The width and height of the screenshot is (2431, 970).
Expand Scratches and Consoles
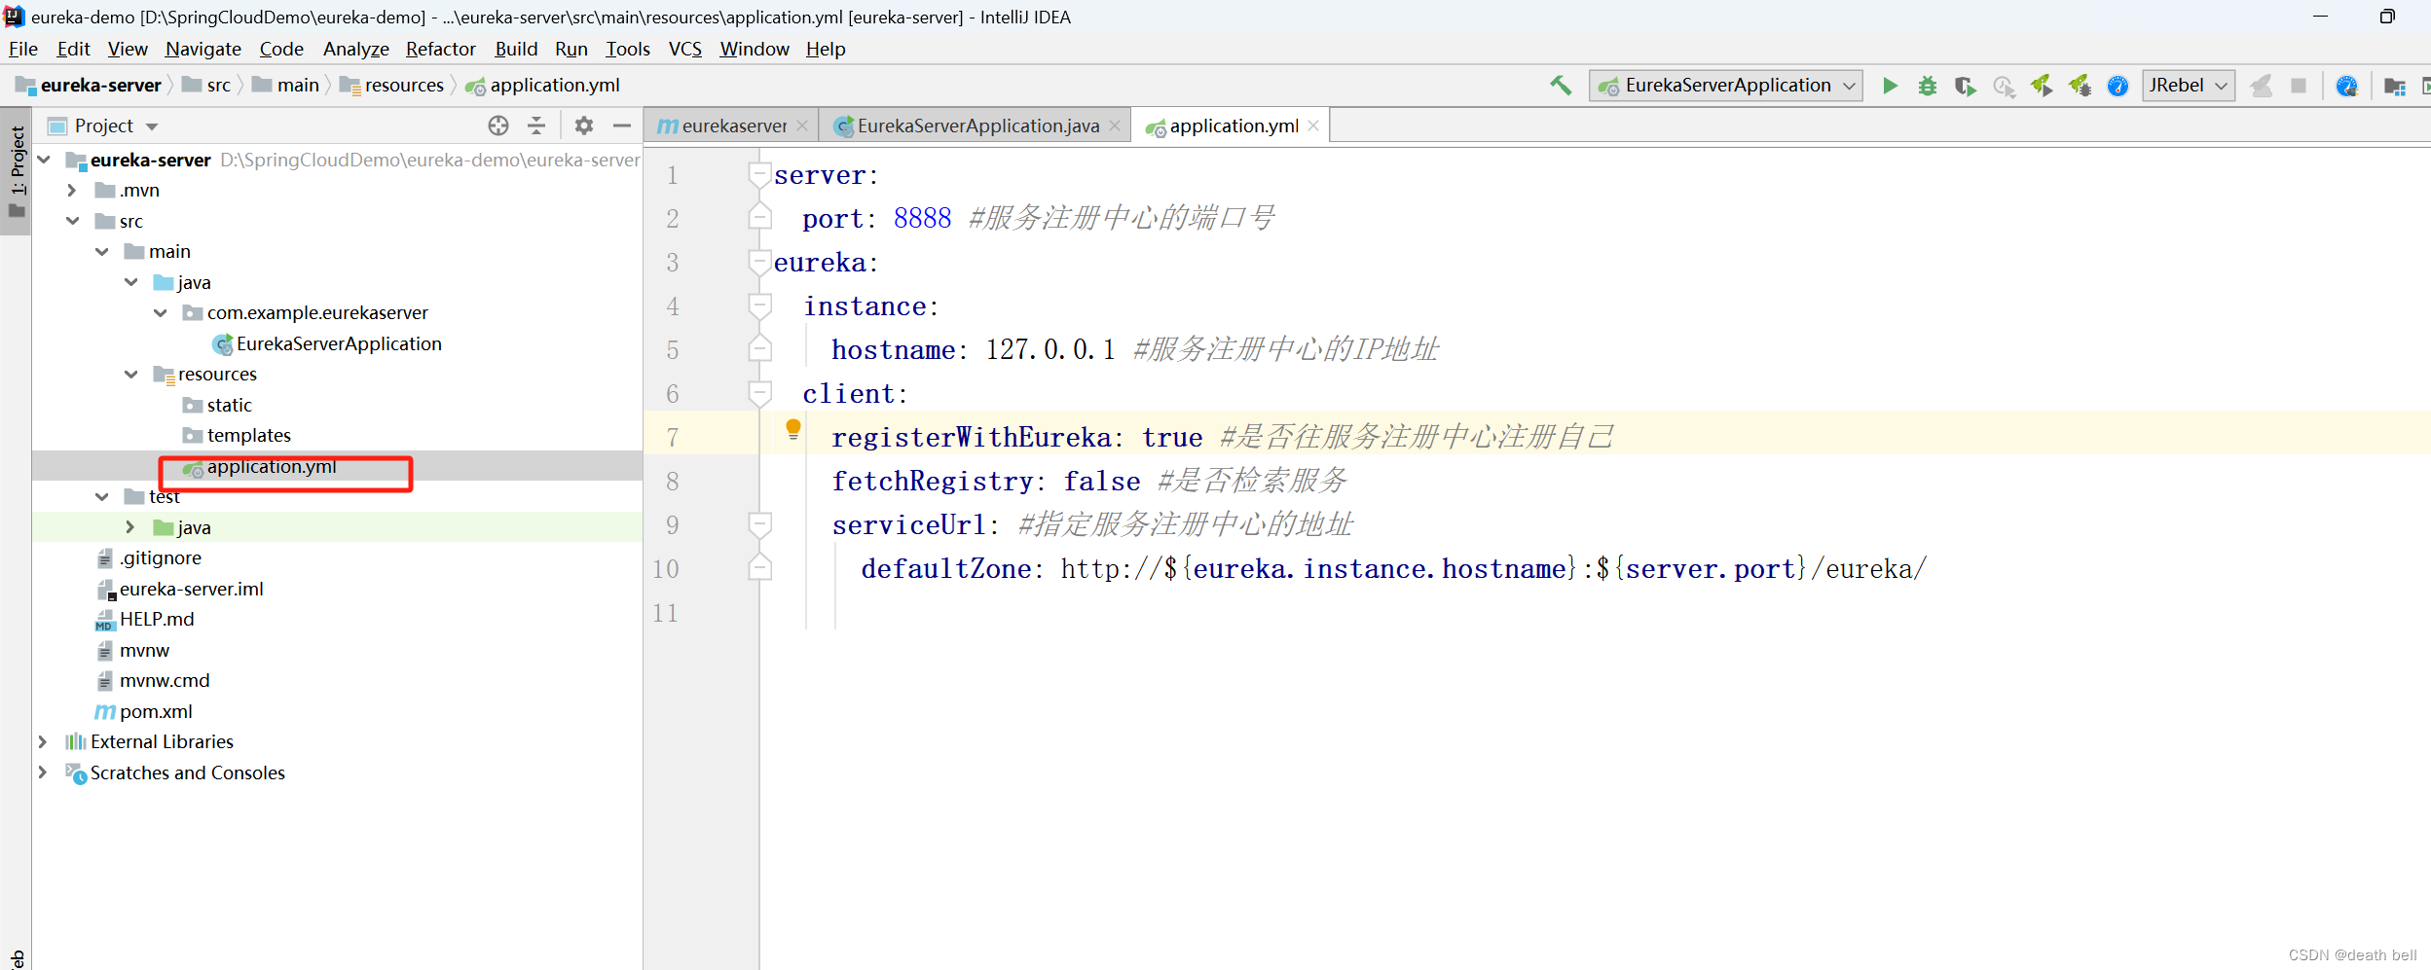point(43,772)
